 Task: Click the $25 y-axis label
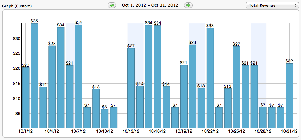[x=17, y=53]
